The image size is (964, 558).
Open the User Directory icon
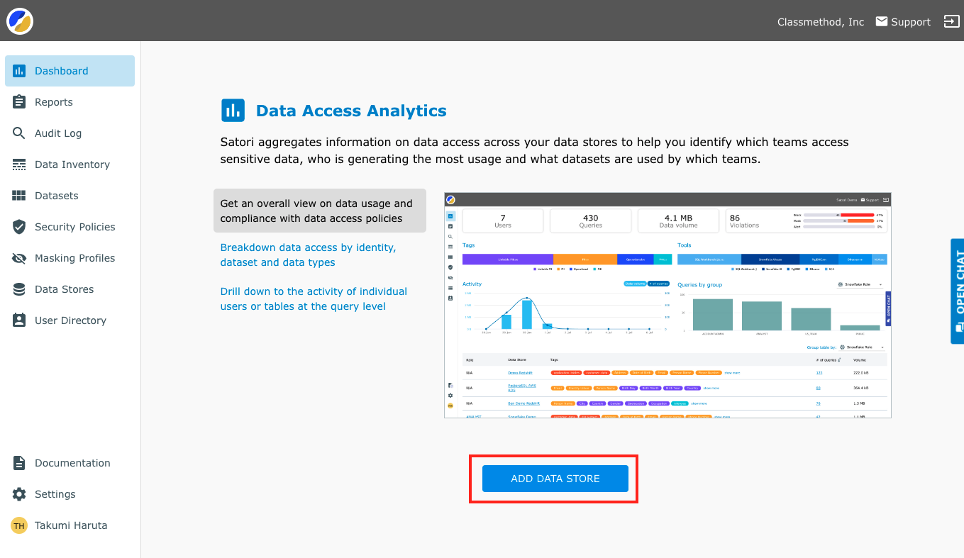[x=19, y=320]
